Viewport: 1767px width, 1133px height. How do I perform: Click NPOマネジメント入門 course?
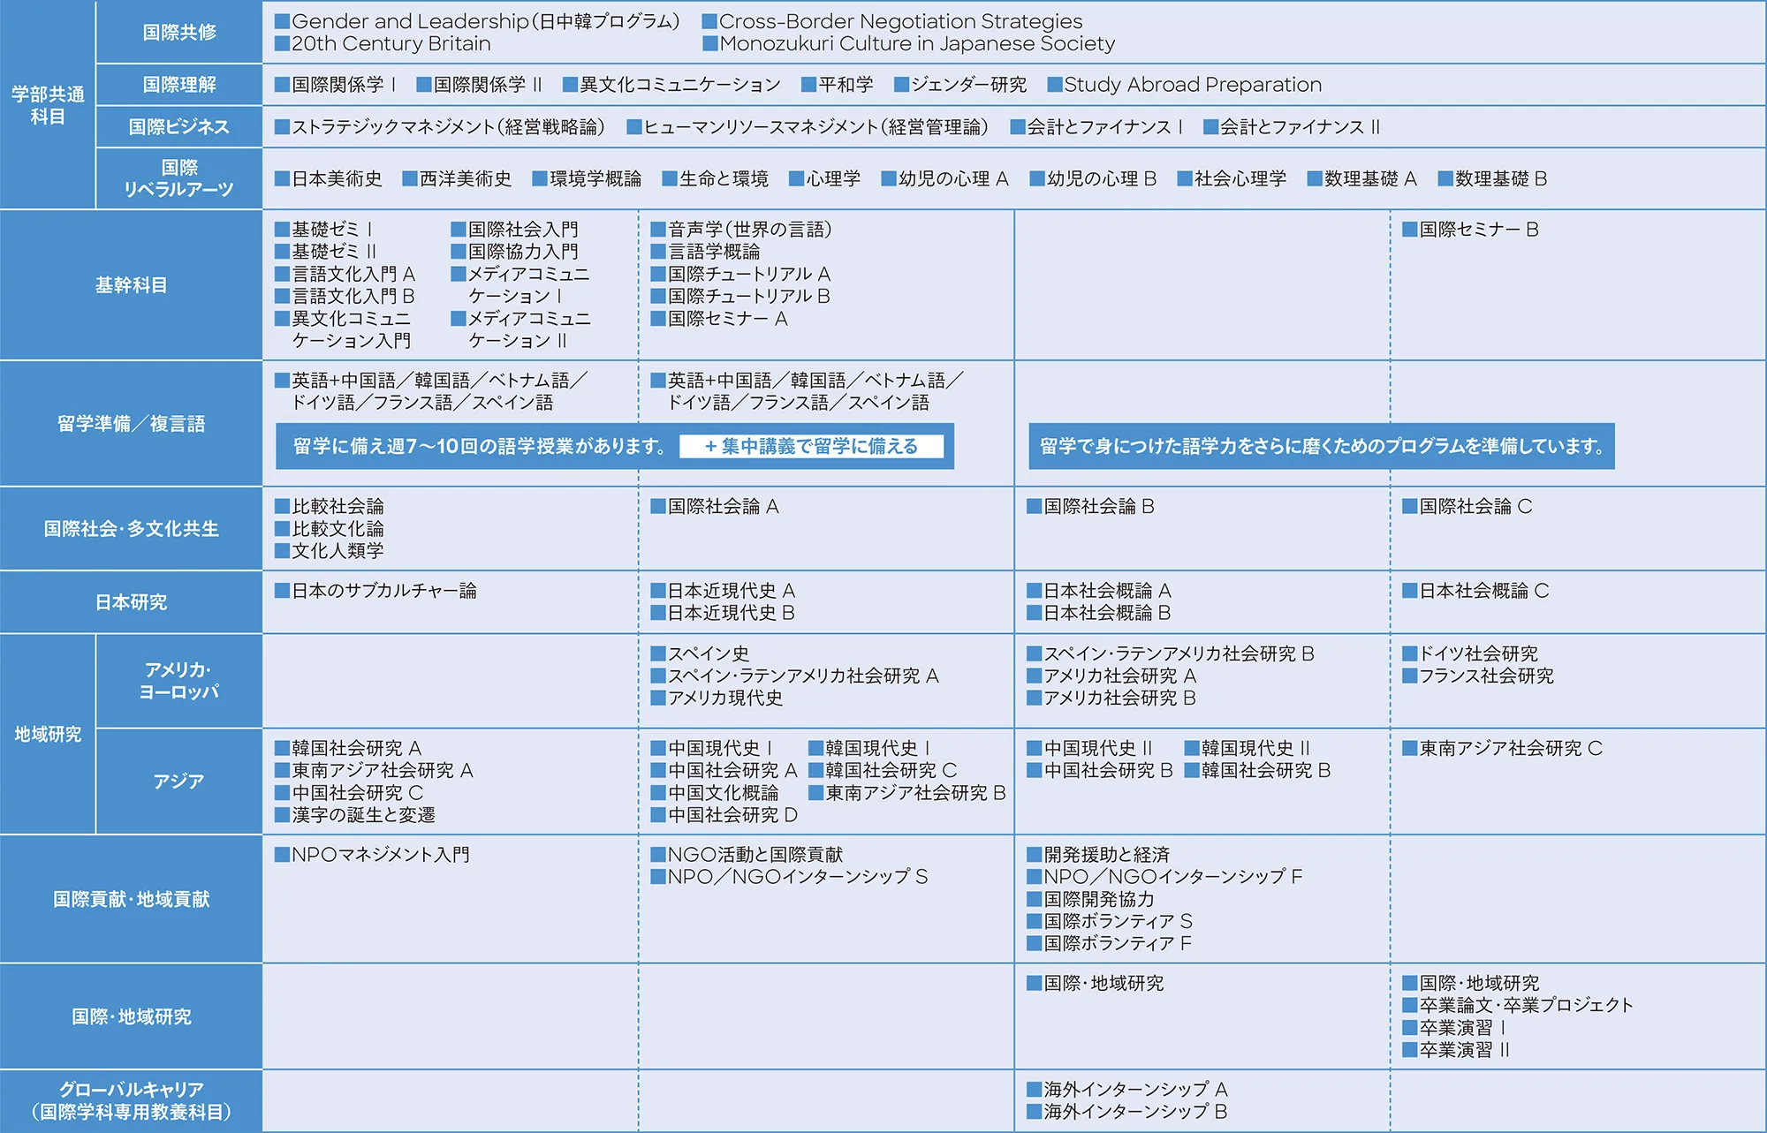(373, 855)
